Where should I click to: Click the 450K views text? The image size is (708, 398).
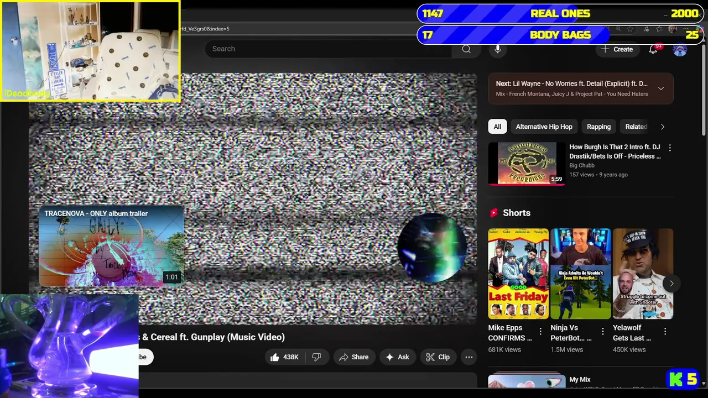click(x=629, y=350)
